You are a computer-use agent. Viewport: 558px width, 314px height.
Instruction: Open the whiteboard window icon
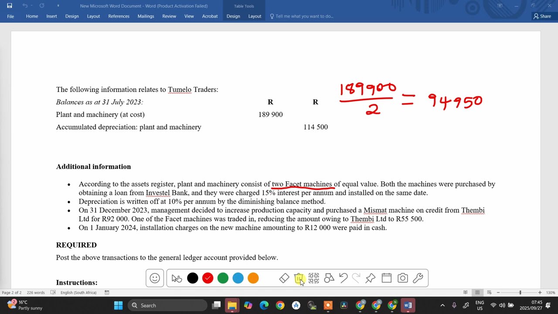387,278
